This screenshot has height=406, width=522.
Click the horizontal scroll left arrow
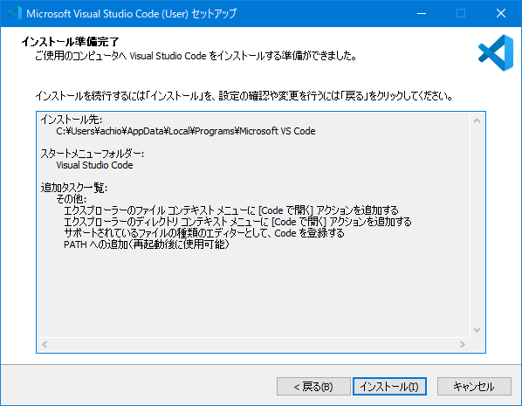click(x=45, y=344)
